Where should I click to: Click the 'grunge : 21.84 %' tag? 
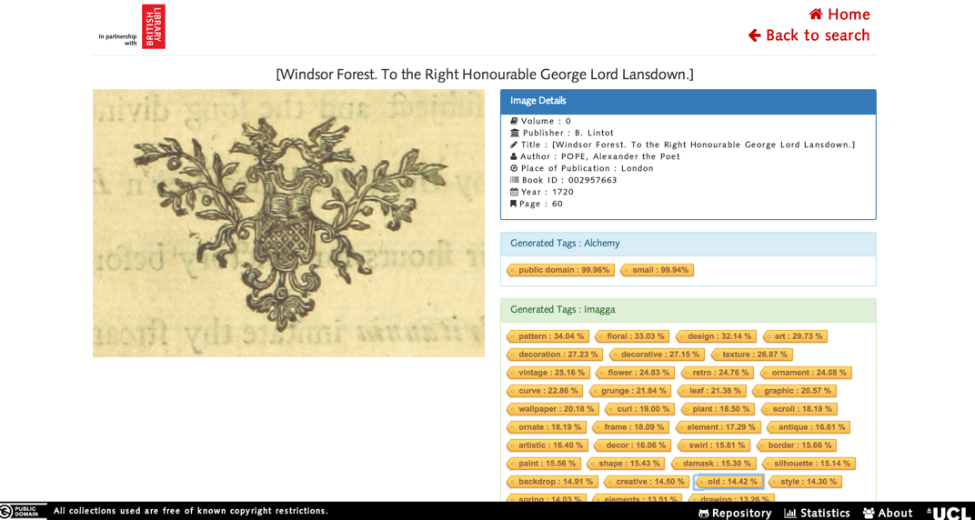point(630,391)
